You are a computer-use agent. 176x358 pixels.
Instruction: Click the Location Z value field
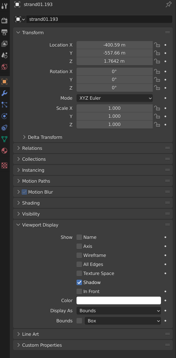click(x=115, y=61)
